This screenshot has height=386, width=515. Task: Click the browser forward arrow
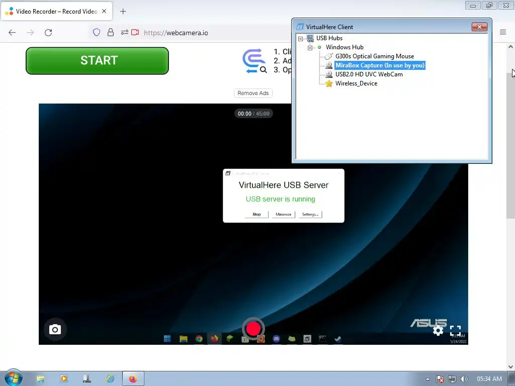pyautogui.click(x=30, y=33)
